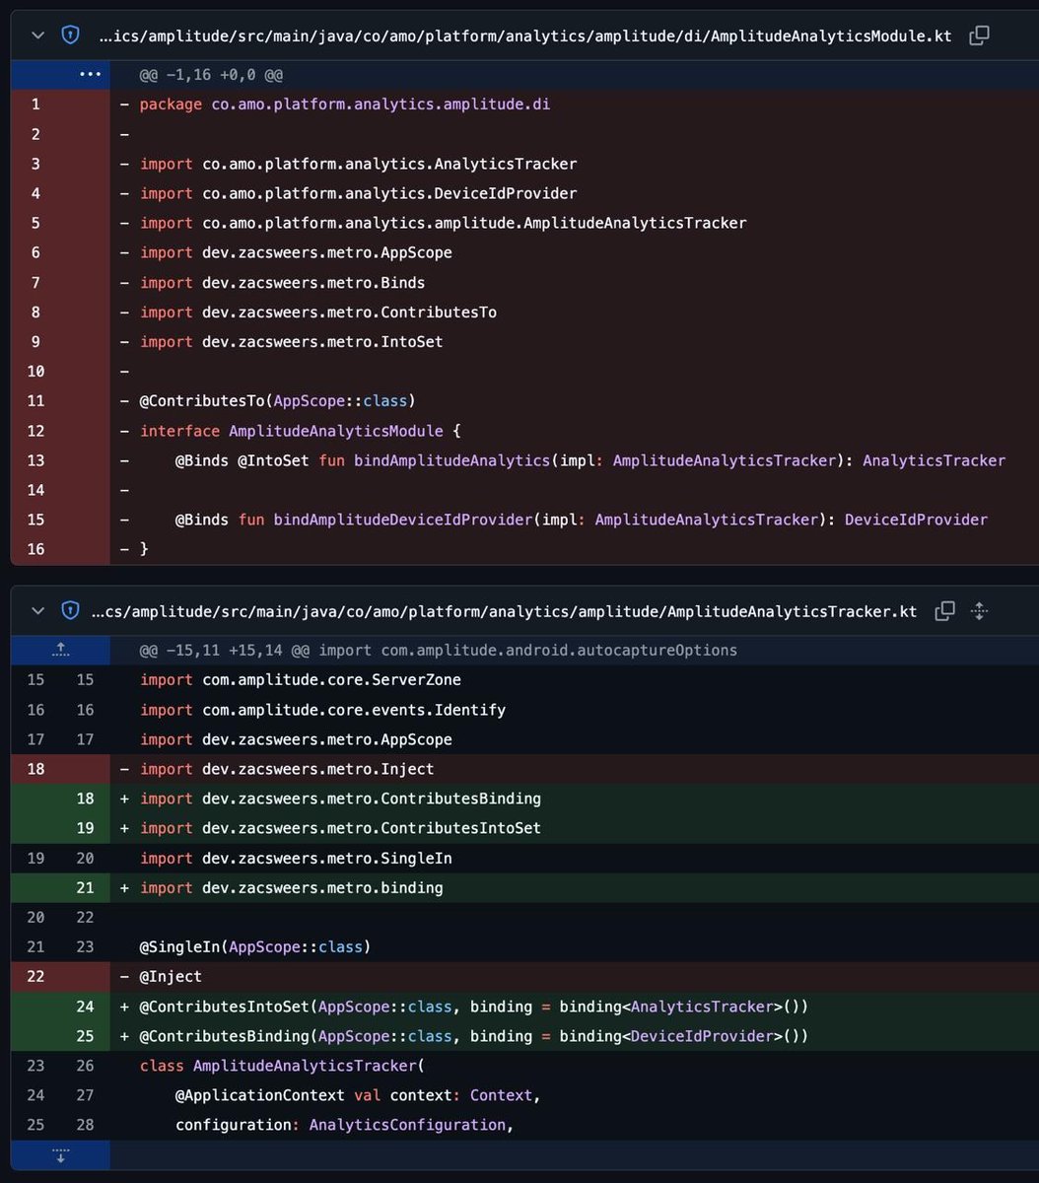Click the 'class AmplitudeAnalyticsTracker(' line

(281, 1066)
